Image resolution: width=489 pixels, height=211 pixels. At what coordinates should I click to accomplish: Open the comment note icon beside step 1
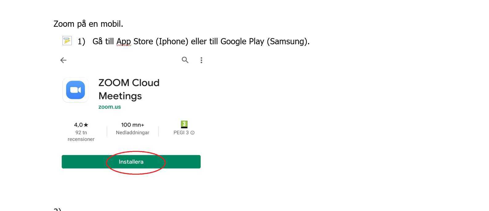[67, 41]
